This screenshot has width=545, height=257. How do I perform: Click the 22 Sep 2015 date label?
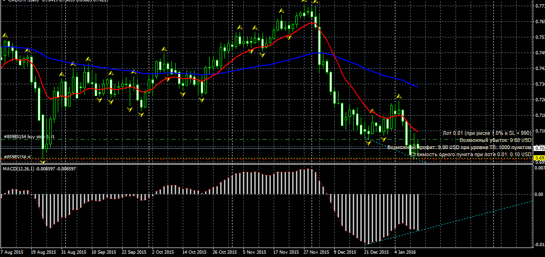[x=134, y=252]
